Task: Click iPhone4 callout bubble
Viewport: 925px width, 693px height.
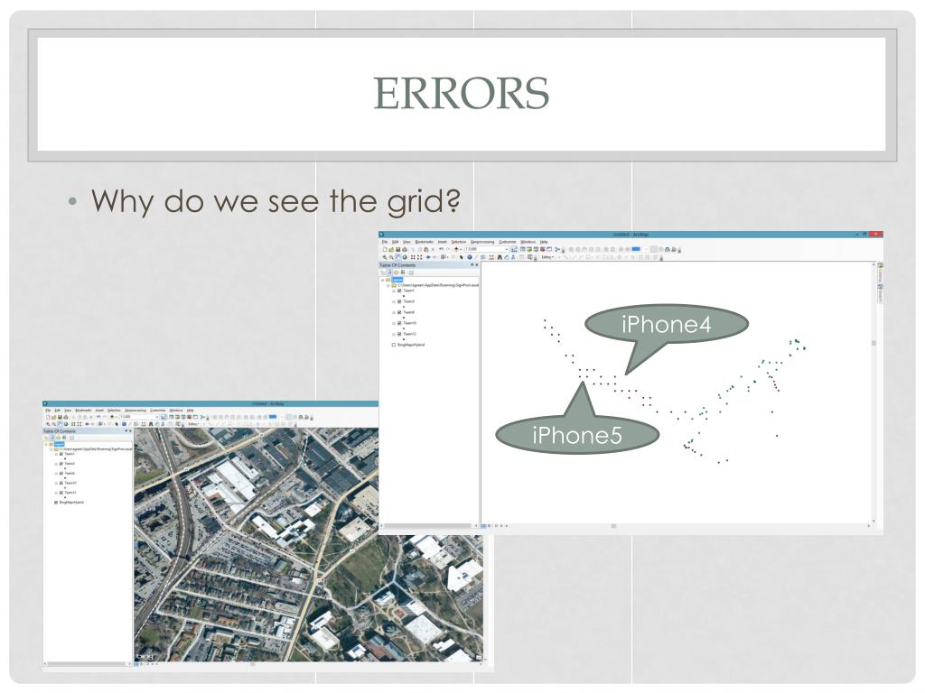Action: [x=667, y=324]
